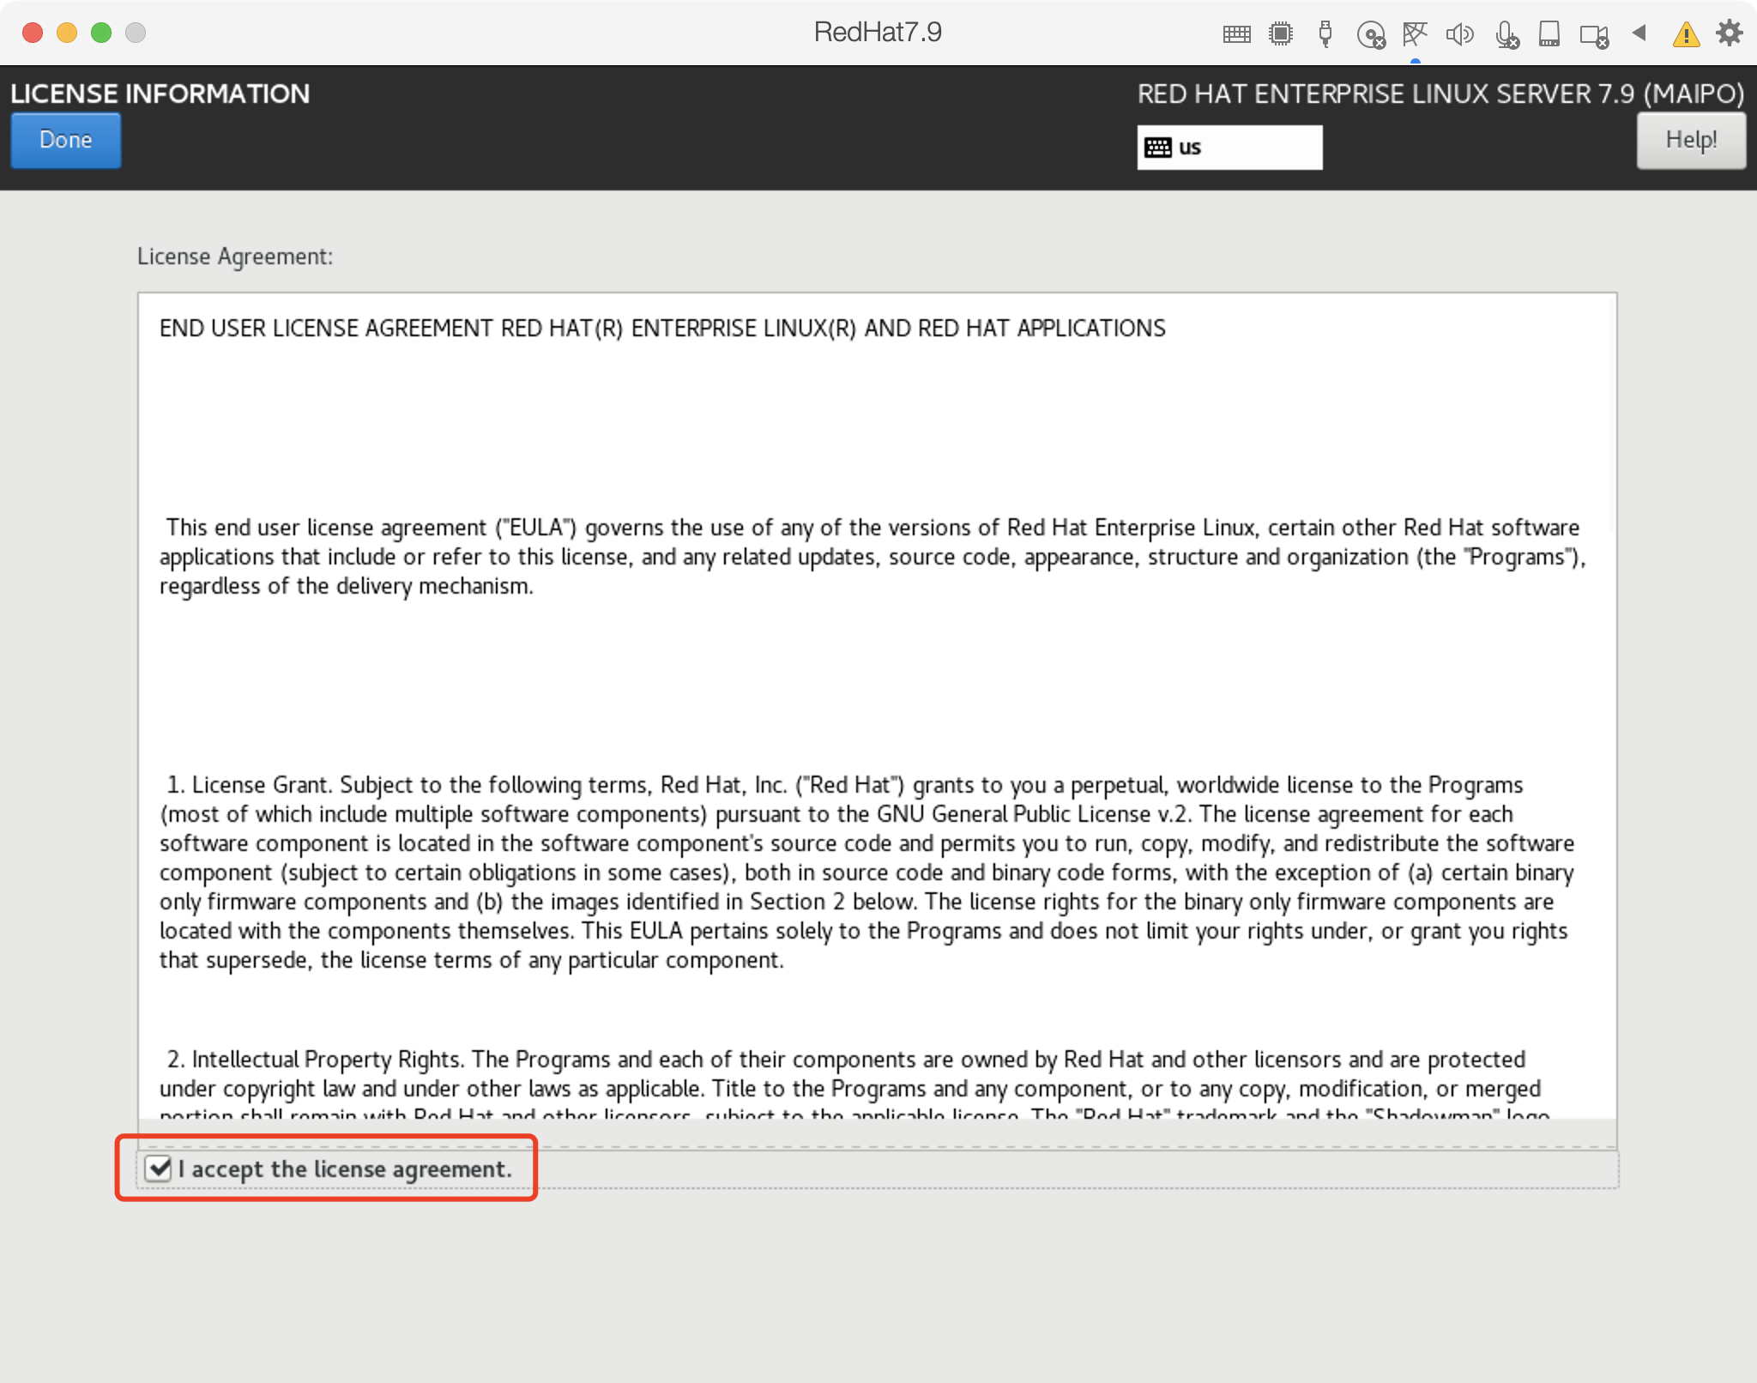Viewport: 1757px width, 1383px height.
Task: Open the hard disk icon
Action: click(x=1549, y=34)
